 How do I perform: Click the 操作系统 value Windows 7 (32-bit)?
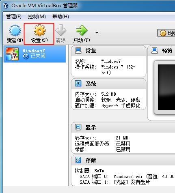pos(118,70)
